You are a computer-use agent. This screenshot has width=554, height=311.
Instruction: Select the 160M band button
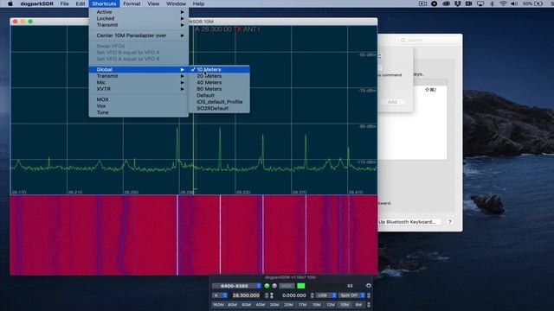(218, 305)
